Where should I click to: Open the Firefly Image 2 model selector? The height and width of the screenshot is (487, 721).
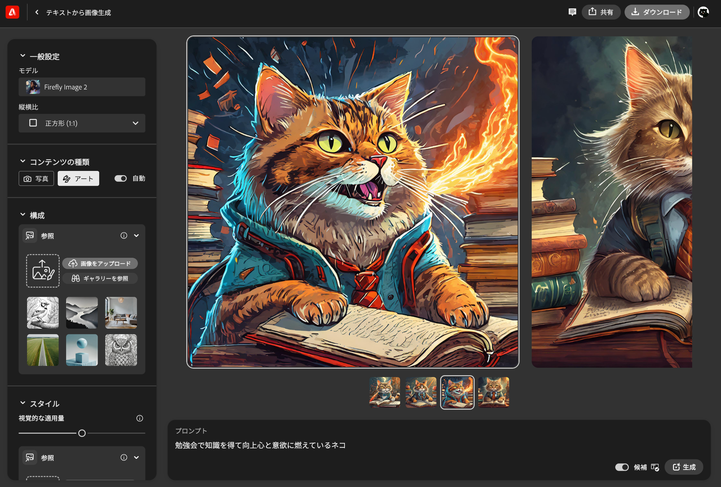[x=82, y=87]
